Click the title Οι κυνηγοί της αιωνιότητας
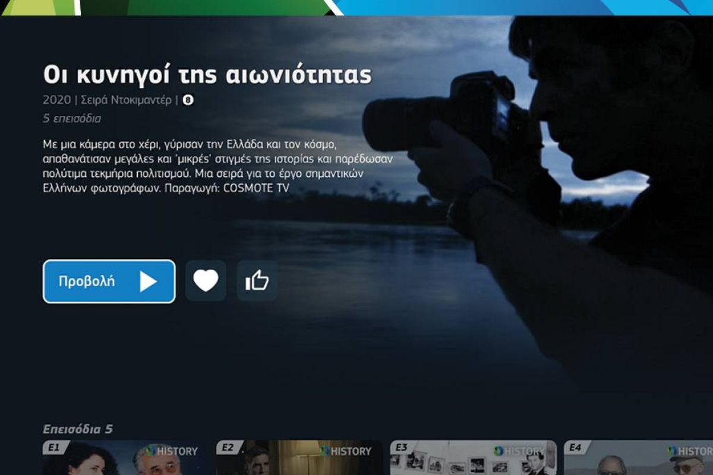Image resolution: width=713 pixels, height=475 pixels. pos(207,75)
